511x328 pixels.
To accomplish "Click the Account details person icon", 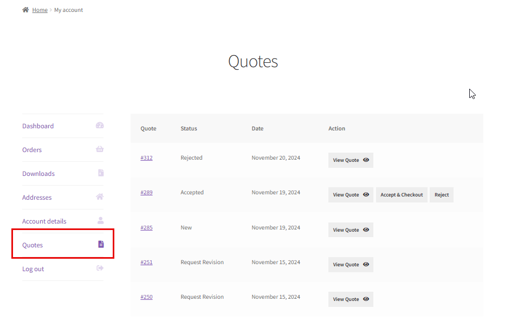I will (100, 220).
